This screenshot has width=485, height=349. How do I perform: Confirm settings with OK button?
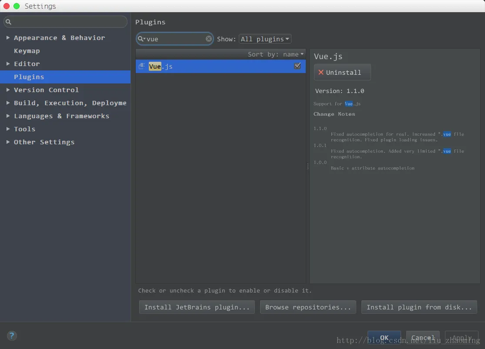[x=384, y=337]
